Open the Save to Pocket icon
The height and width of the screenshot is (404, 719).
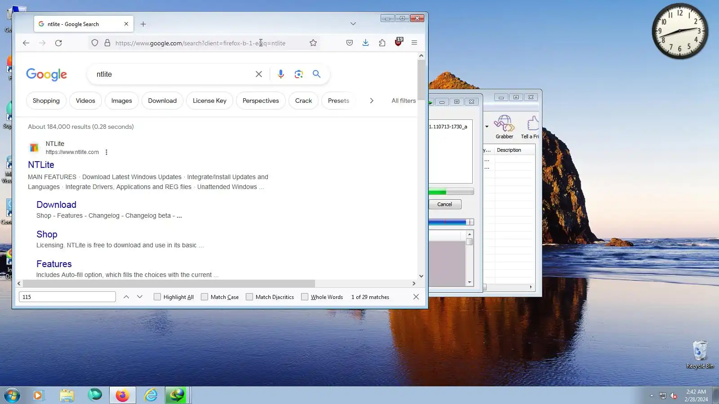350,43
